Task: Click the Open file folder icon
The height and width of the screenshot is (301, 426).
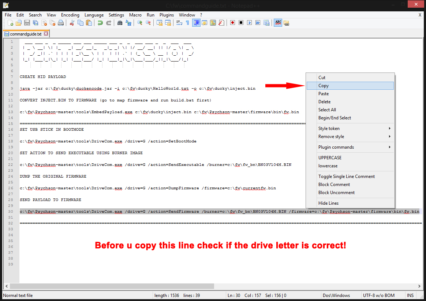Action: [18, 23]
